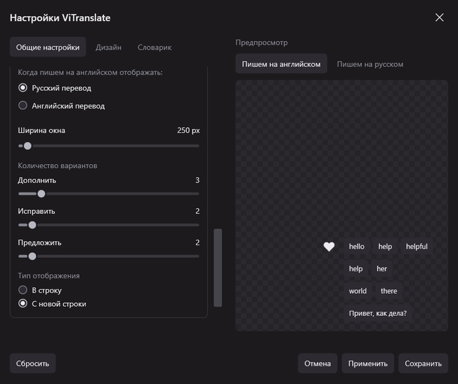Click the Количество вариантов heading

click(58, 166)
